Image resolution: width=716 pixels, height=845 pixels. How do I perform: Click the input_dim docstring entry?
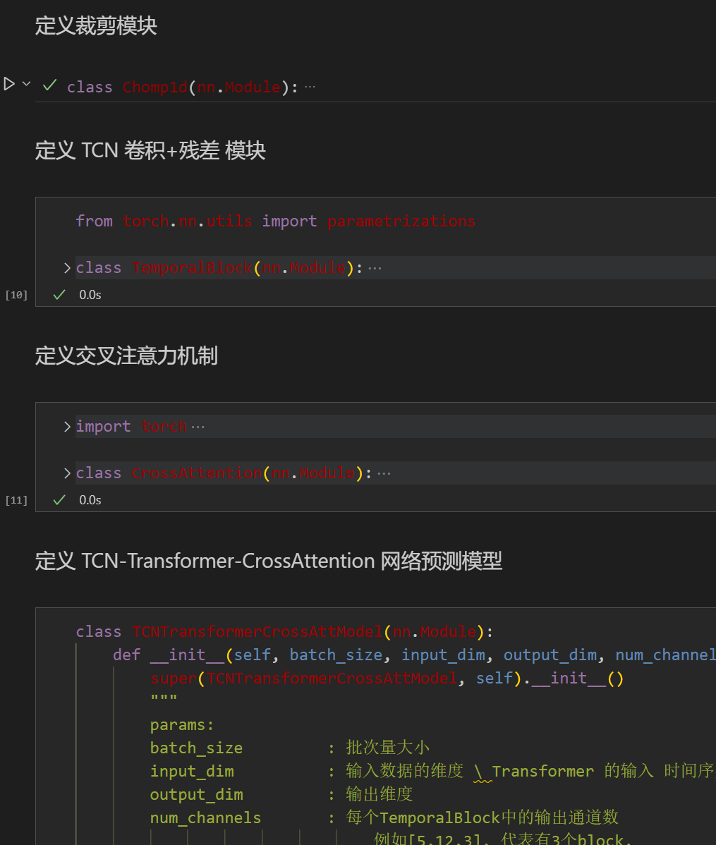point(192,771)
